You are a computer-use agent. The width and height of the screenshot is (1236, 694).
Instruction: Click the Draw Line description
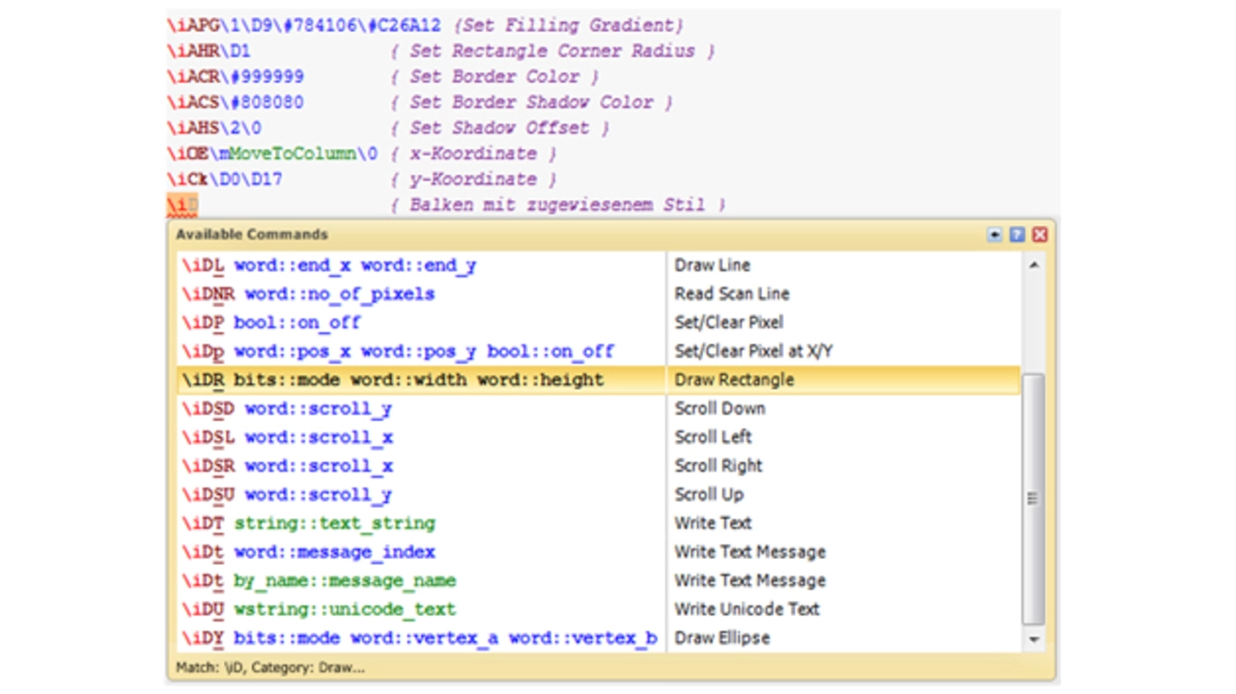point(713,264)
